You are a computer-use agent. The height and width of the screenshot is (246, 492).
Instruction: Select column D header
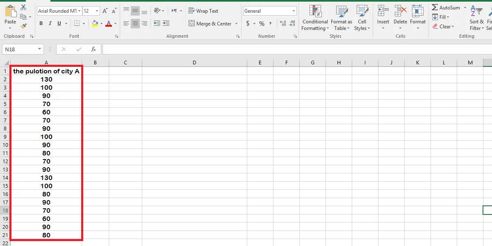[194, 63]
